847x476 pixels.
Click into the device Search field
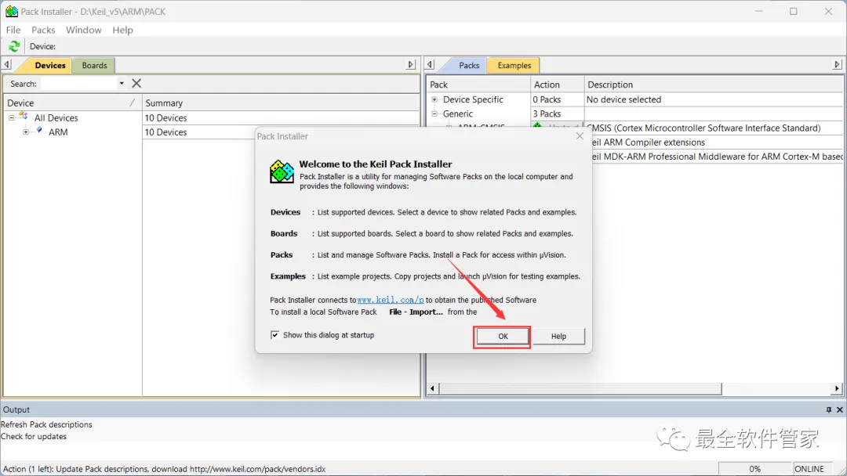(x=79, y=84)
